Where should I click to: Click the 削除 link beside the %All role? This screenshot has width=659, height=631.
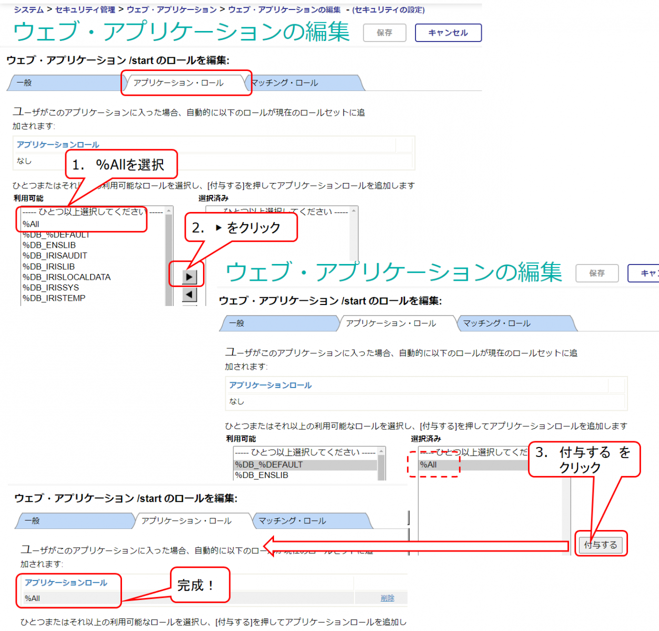387,598
